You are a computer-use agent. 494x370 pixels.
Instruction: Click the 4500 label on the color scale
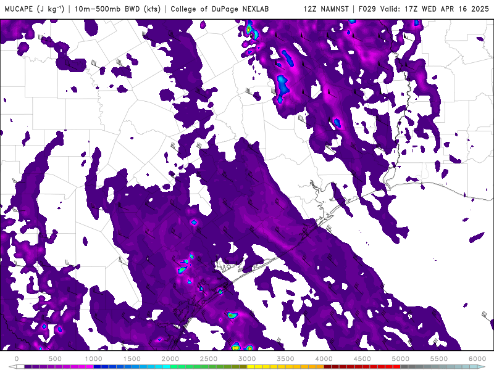click(362, 359)
